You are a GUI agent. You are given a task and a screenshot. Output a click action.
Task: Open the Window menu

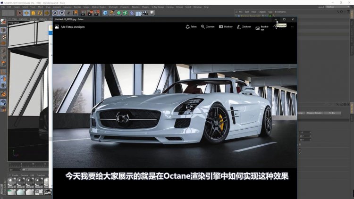pyautogui.click(x=198, y=7)
